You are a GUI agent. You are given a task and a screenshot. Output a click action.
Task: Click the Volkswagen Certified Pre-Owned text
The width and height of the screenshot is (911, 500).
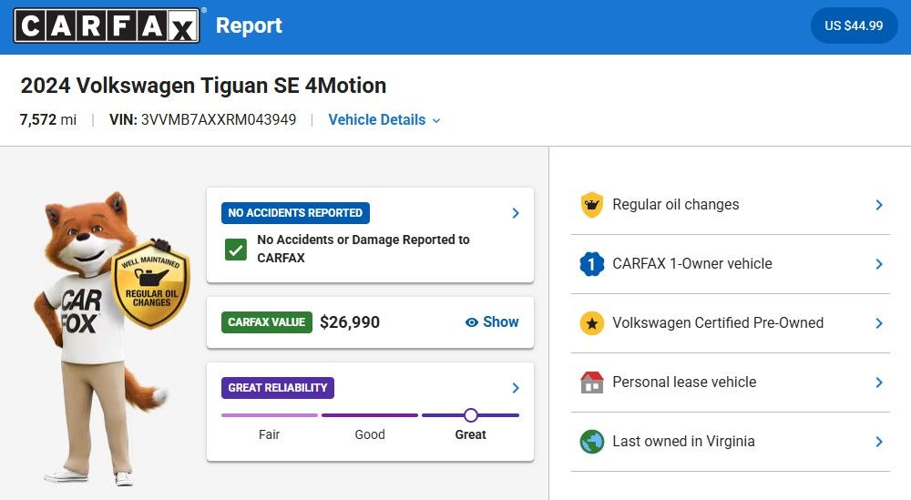[718, 323]
